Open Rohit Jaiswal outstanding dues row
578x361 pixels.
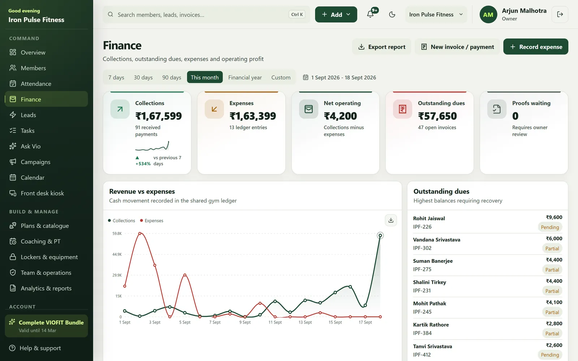(488, 222)
